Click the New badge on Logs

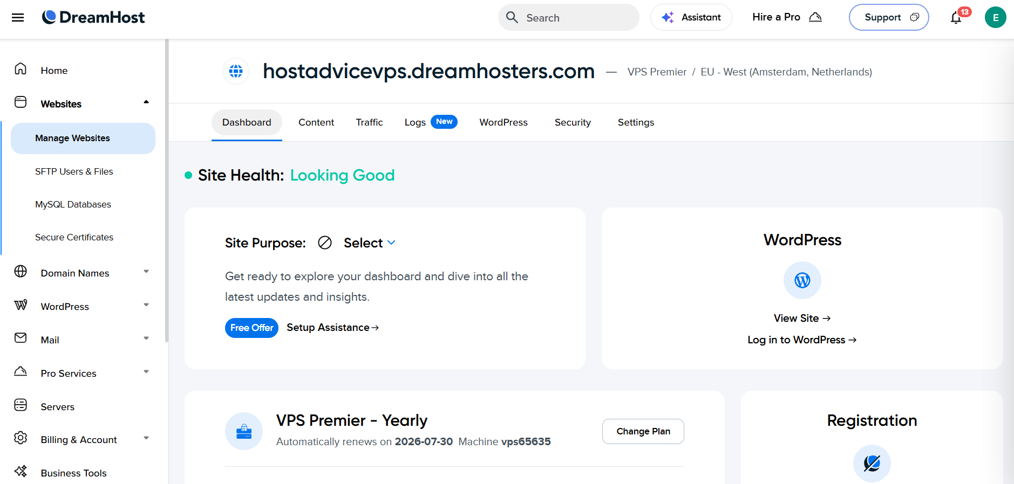pyautogui.click(x=444, y=122)
